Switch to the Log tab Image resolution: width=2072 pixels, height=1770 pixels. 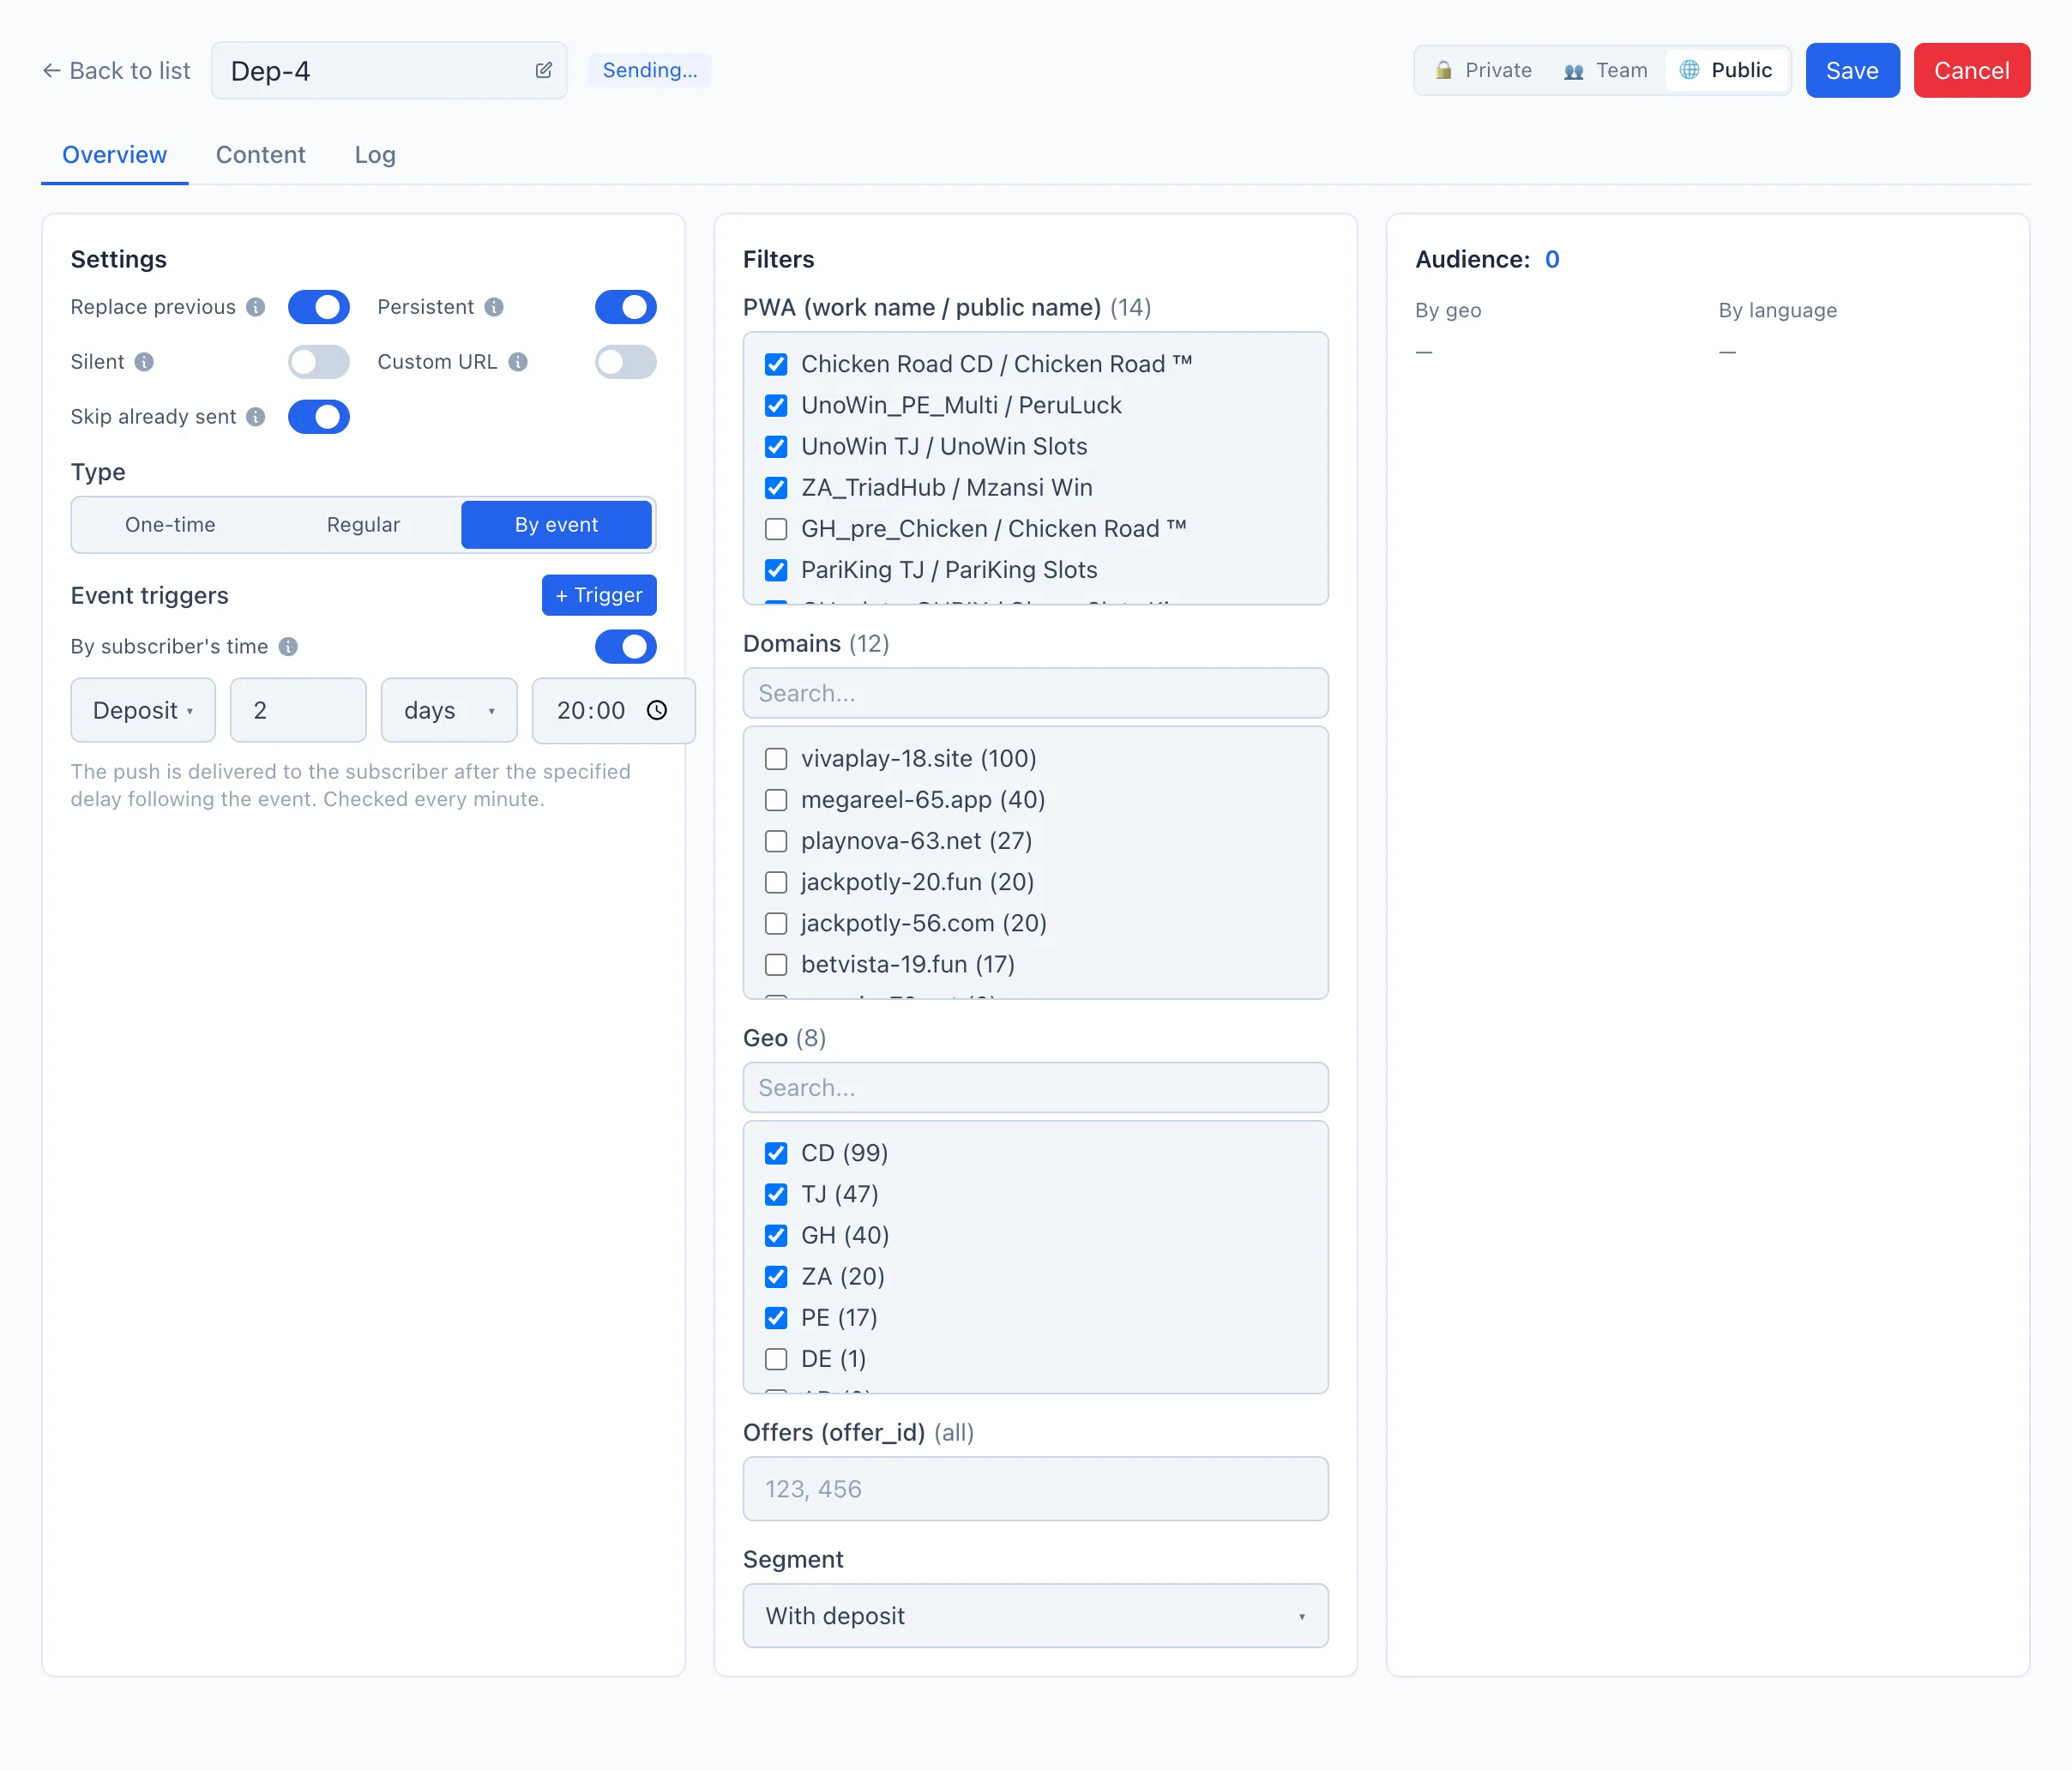(375, 155)
